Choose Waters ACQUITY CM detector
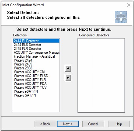The width and height of the screenshot is (134, 131). pyautogui.click(x=36, y=72)
